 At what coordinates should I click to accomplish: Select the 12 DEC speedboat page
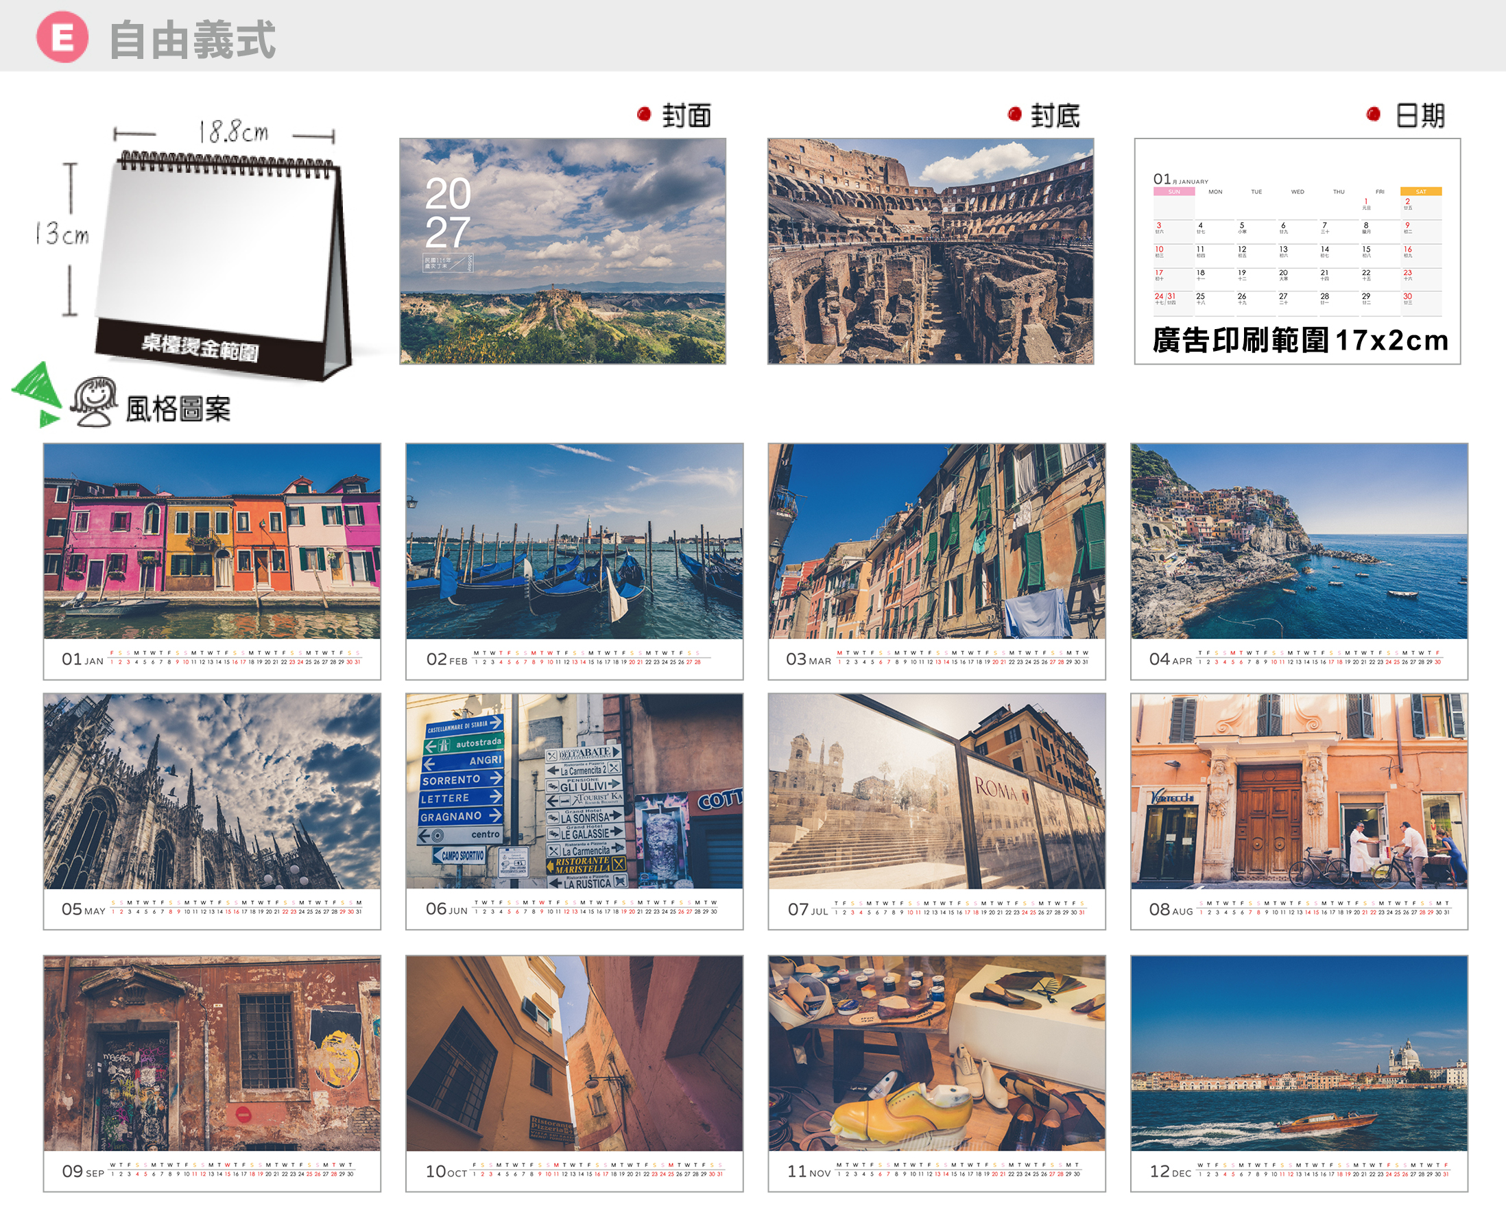click(x=1299, y=1074)
